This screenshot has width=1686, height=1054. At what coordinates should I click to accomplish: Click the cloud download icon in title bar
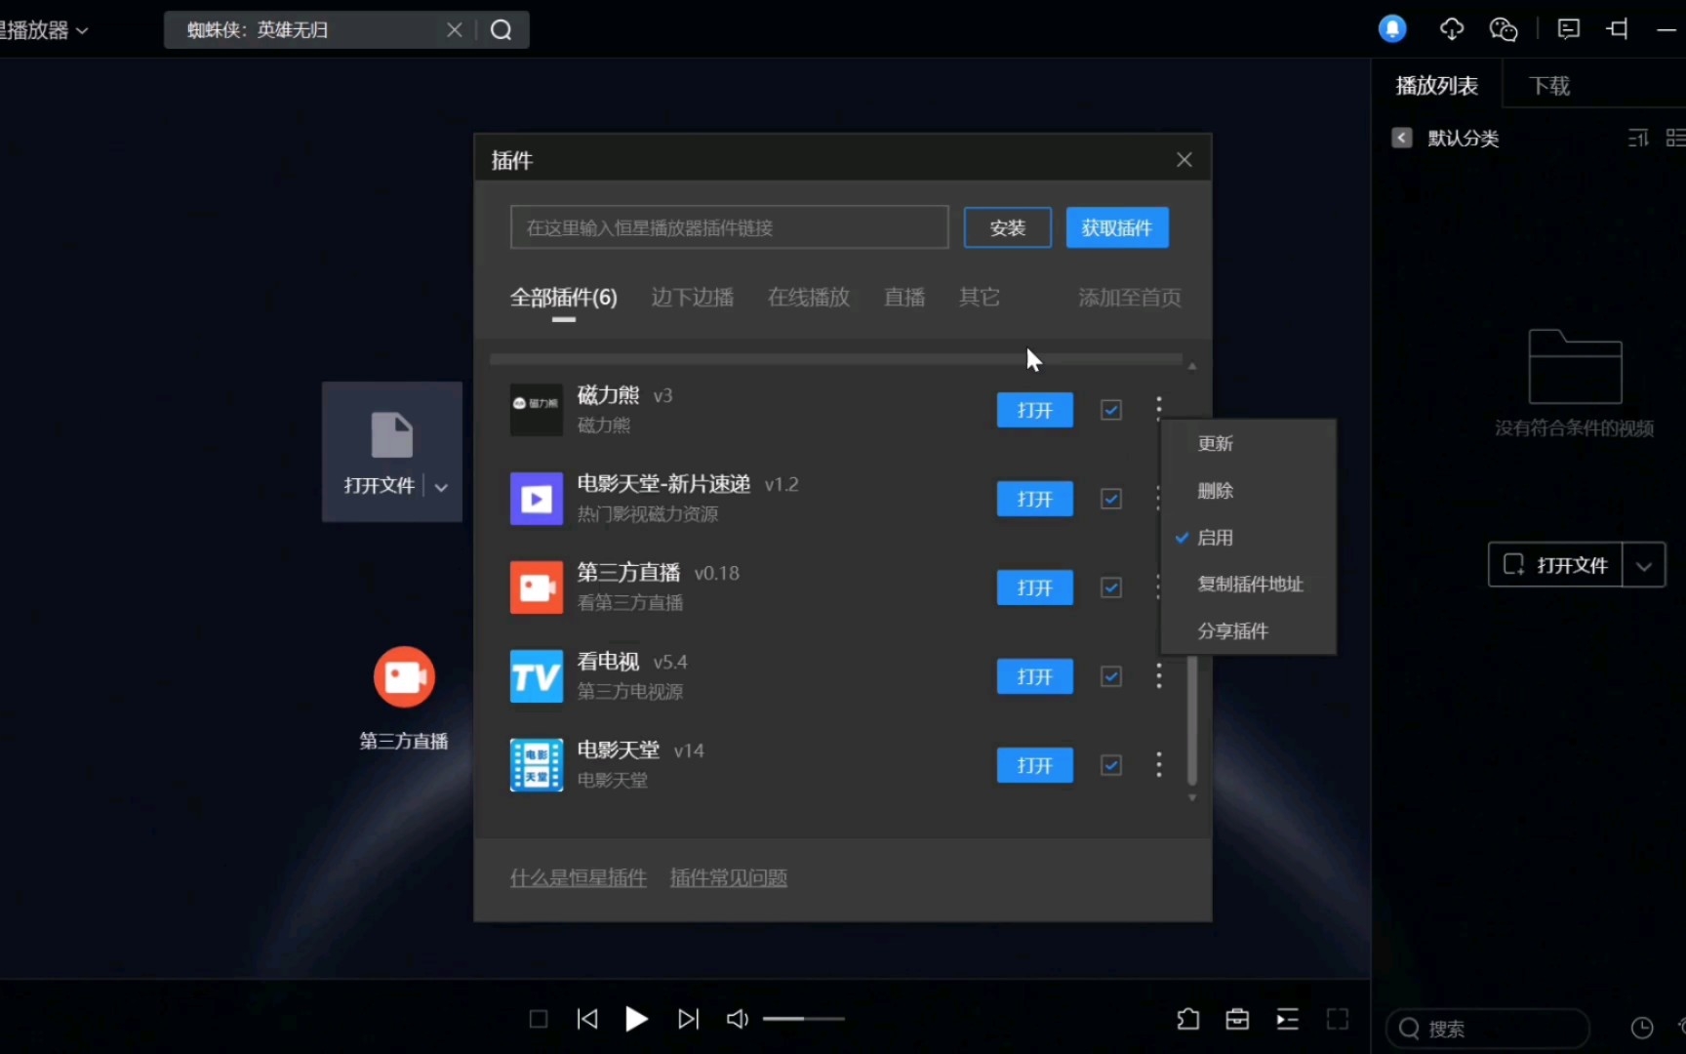tap(1452, 29)
